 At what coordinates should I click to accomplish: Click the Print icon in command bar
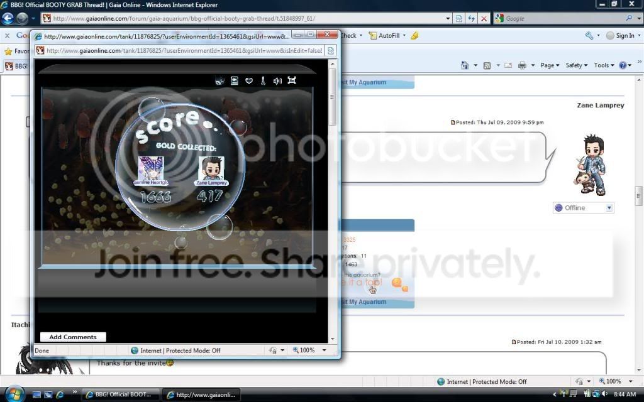coord(522,65)
